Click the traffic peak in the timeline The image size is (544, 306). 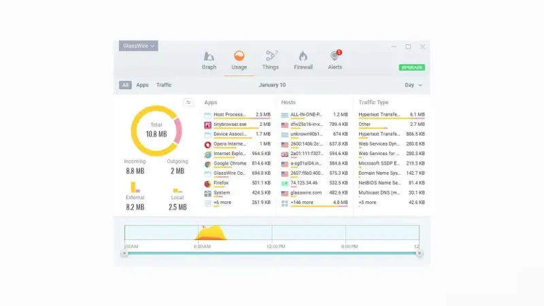pyautogui.click(x=211, y=233)
